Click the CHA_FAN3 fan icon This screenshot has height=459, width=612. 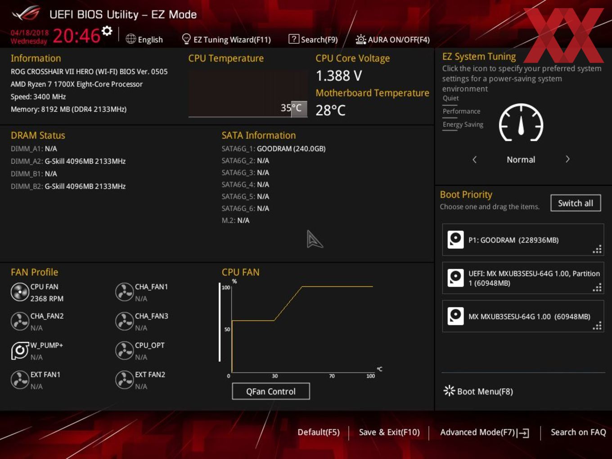pyautogui.click(x=124, y=321)
